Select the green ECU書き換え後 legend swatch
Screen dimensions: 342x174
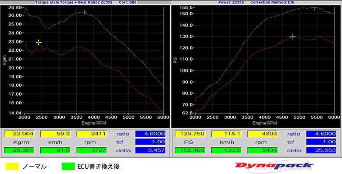click(68, 167)
